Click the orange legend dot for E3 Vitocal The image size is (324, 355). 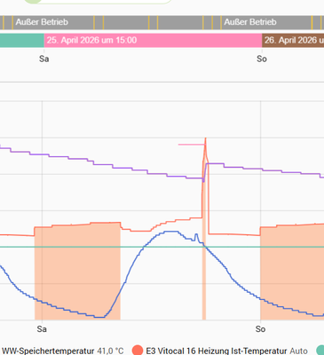[x=138, y=351]
